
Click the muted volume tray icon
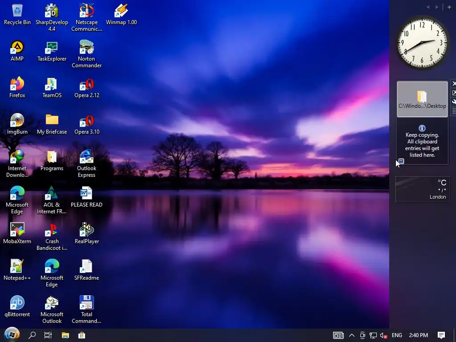383,335
